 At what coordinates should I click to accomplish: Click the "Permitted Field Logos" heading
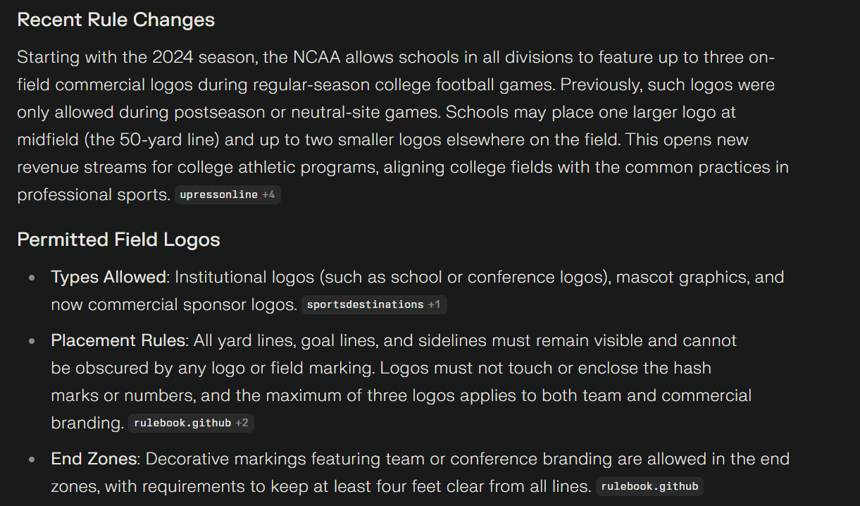(118, 240)
